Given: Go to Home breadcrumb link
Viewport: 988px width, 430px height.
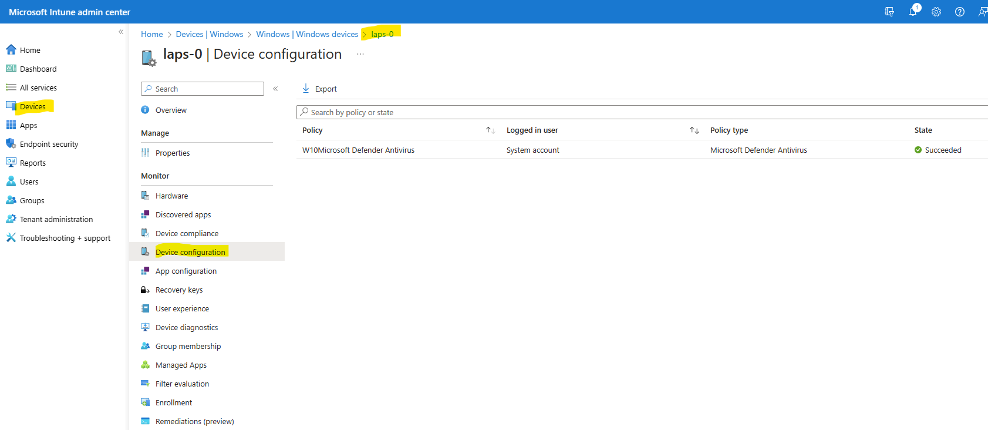Looking at the screenshot, I should [152, 35].
